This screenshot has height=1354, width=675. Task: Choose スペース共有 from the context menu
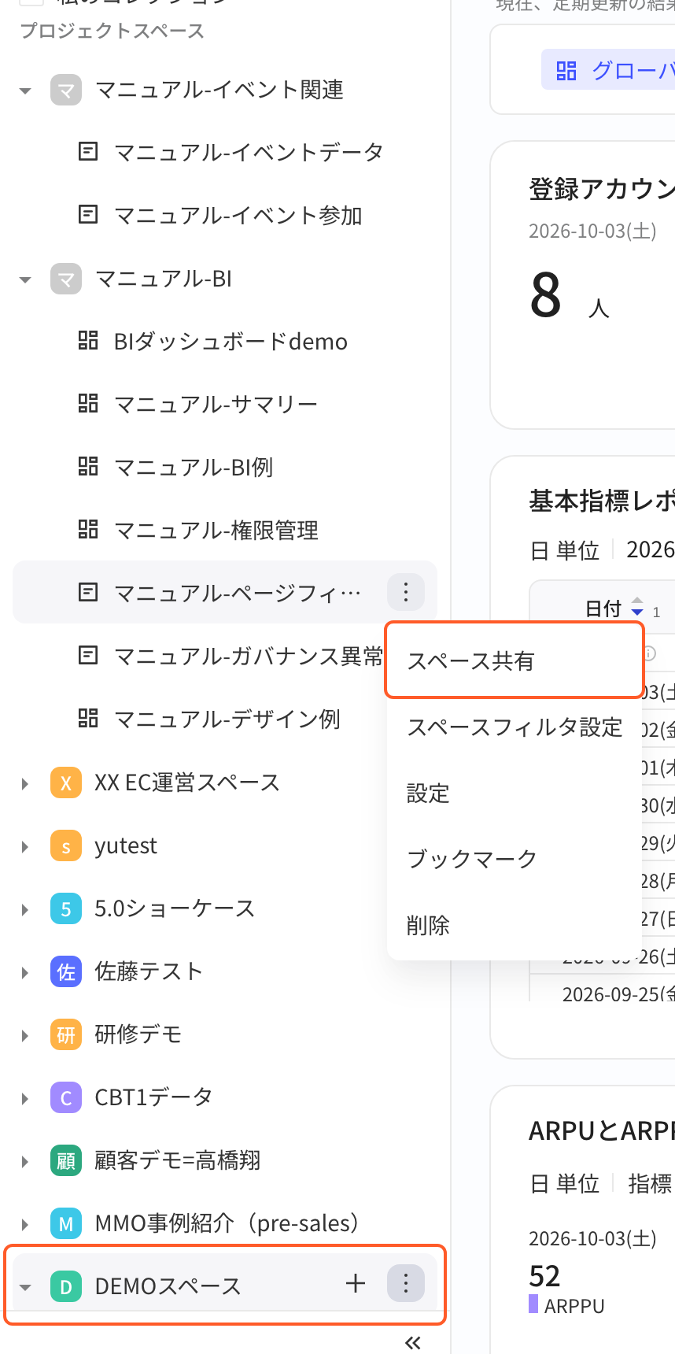coord(515,660)
